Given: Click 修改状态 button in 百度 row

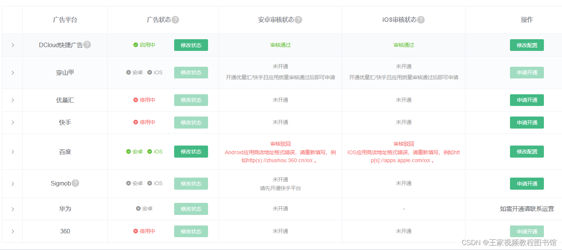Looking at the screenshot, I should coord(191,152).
